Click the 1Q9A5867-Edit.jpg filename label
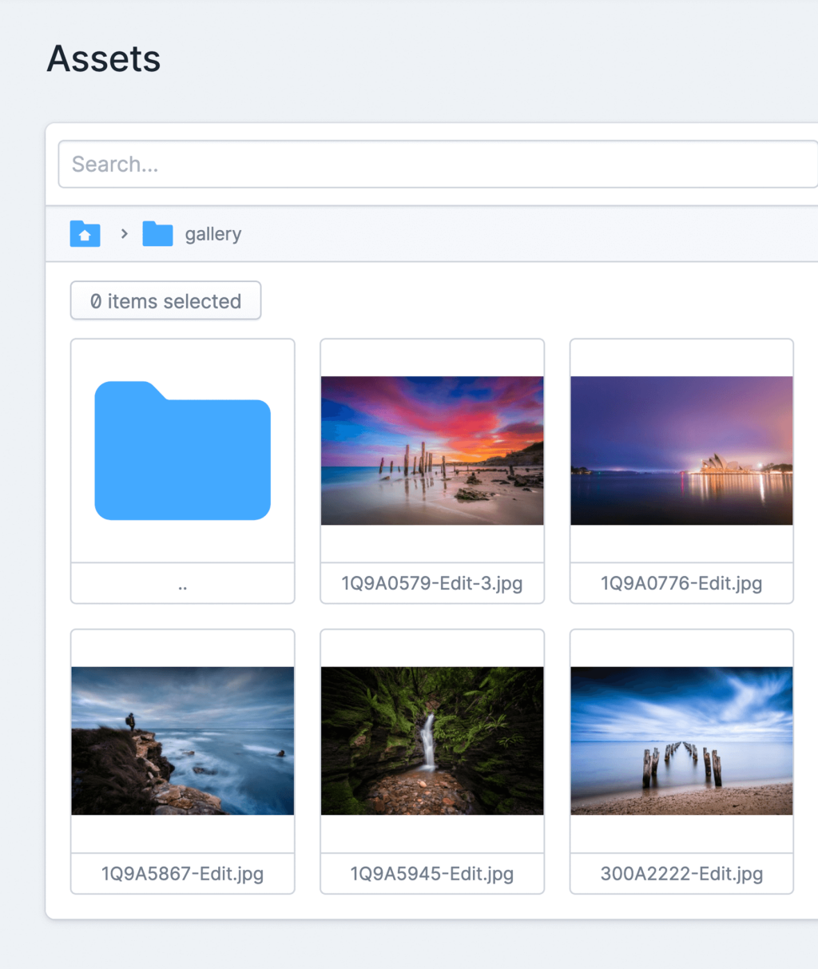The height and width of the screenshot is (969, 818). click(182, 874)
